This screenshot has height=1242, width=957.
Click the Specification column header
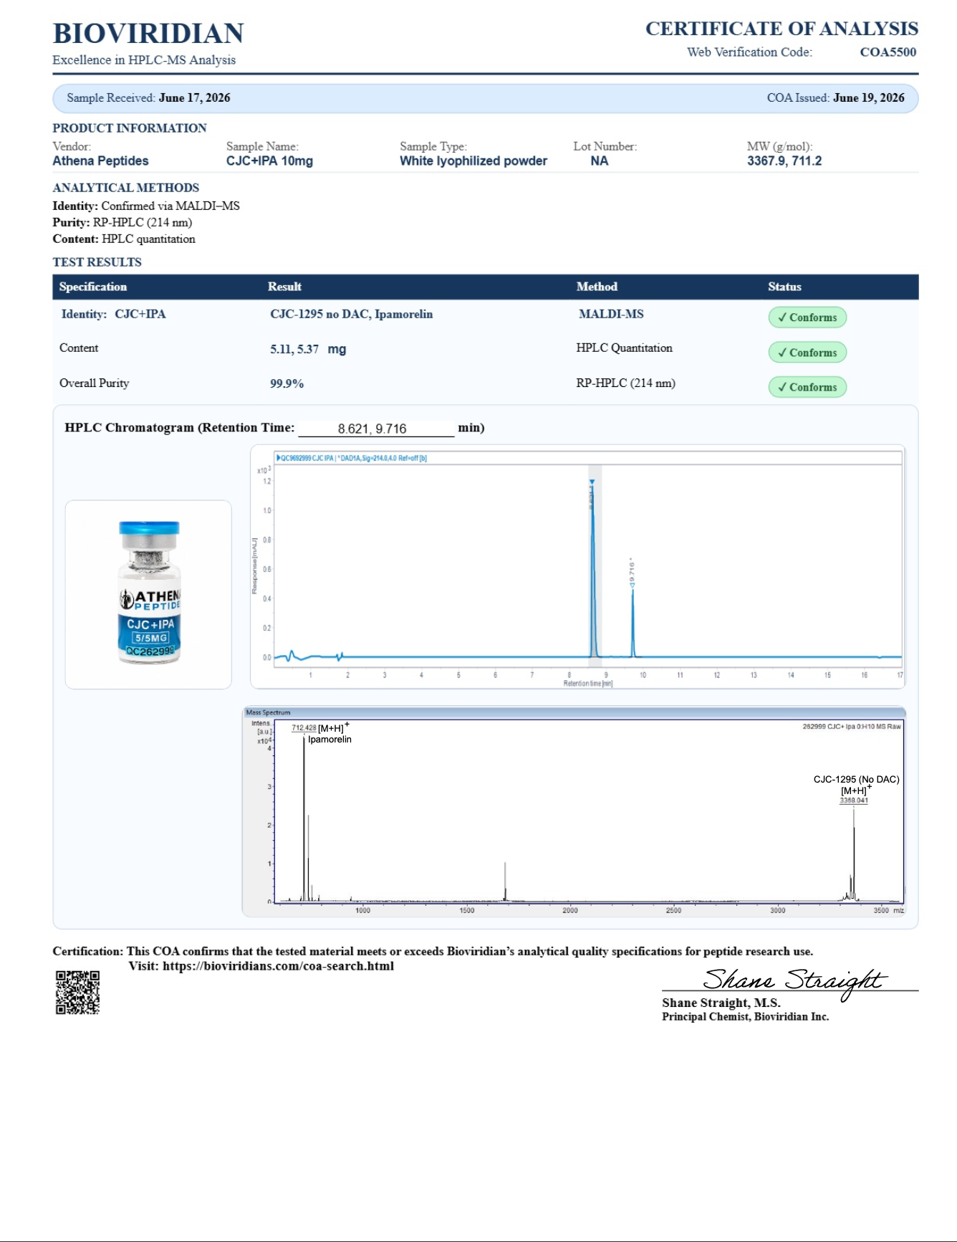[93, 287]
